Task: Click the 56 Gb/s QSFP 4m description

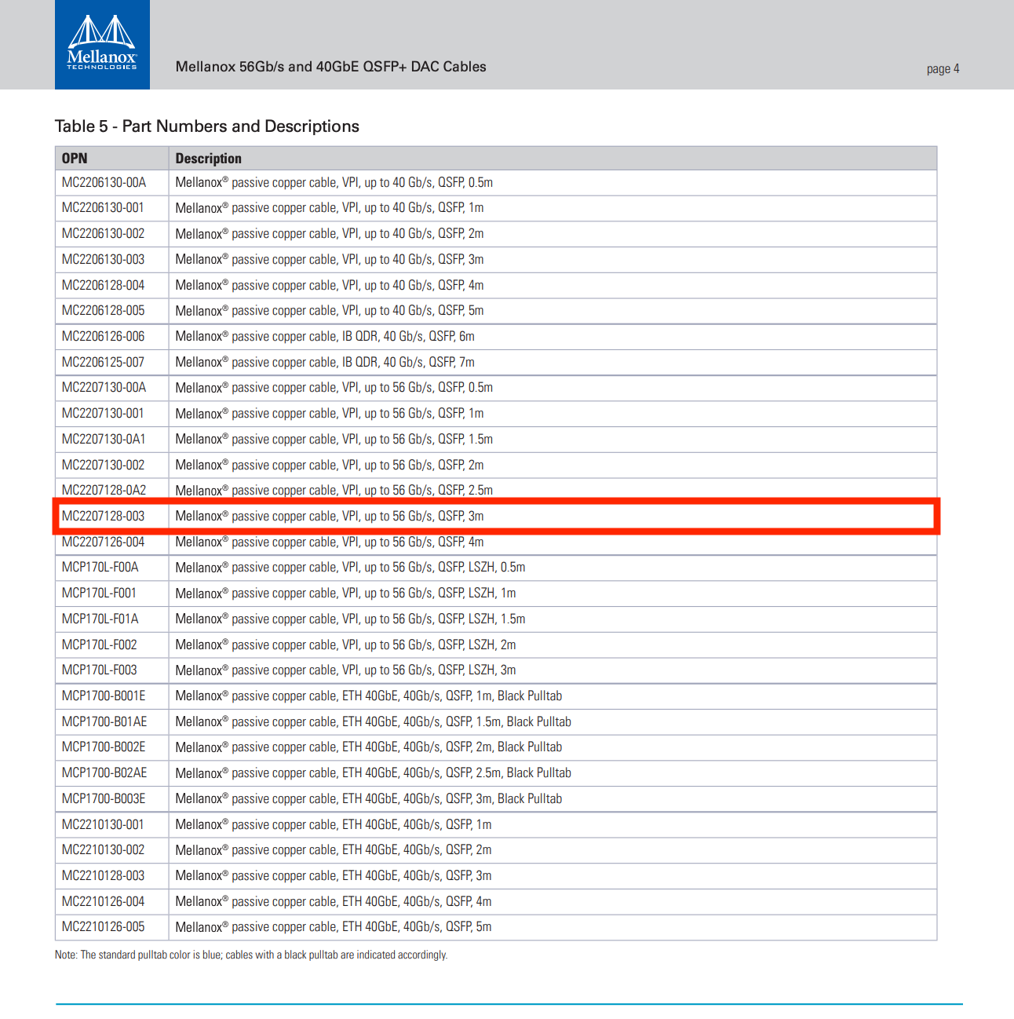Action: (x=329, y=542)
